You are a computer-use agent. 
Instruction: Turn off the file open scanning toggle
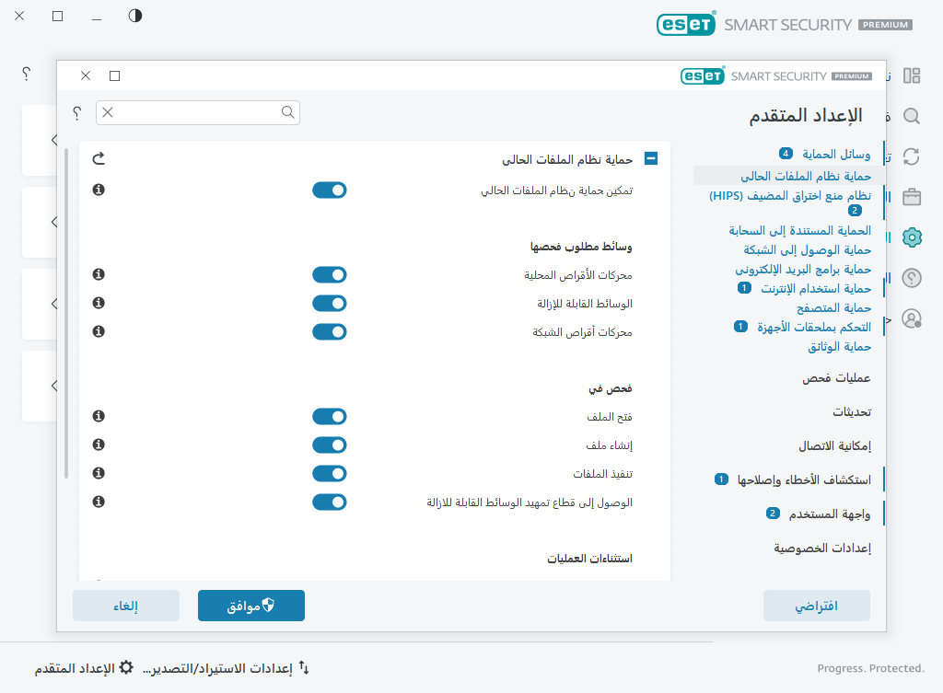pyautogui.click(x=330, y=416)
